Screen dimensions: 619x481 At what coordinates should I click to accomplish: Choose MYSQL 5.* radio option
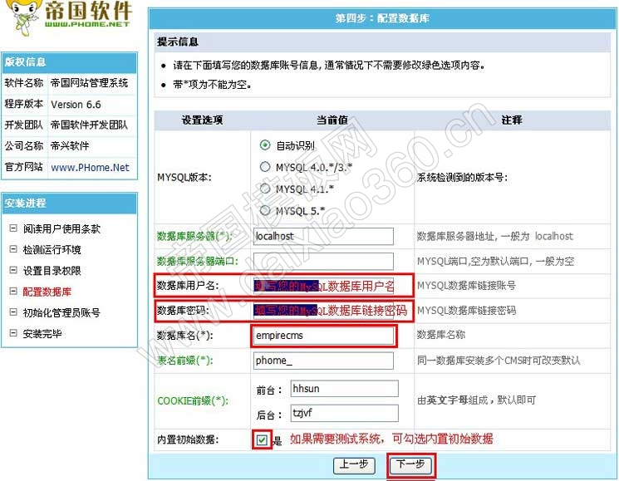pyautogui.click(x=265, y=210)
